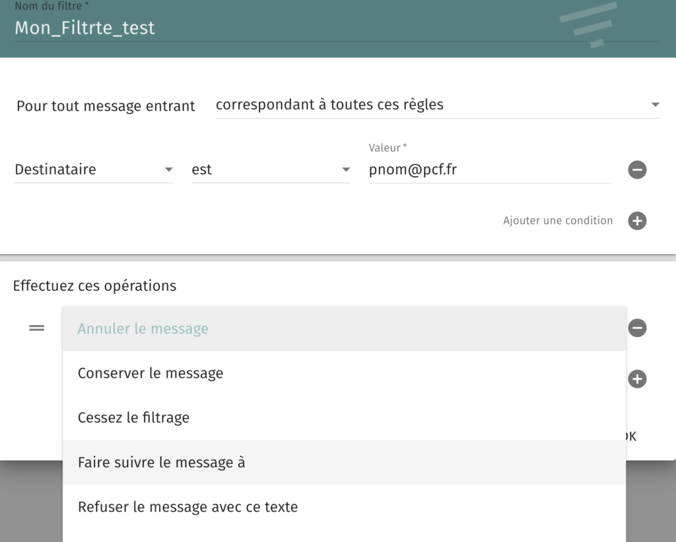676x542 pixels.
Task: Click the filter funnel graphic in header
Action: [x=588, y=24]
